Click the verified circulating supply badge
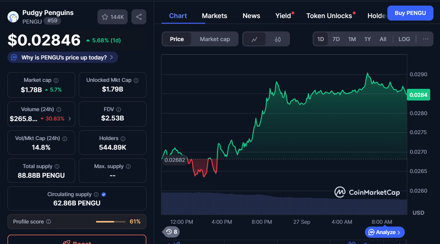440x244 pixels. [x=104, y=195]
